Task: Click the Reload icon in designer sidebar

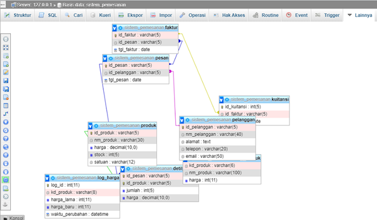Action: (6, 131)
